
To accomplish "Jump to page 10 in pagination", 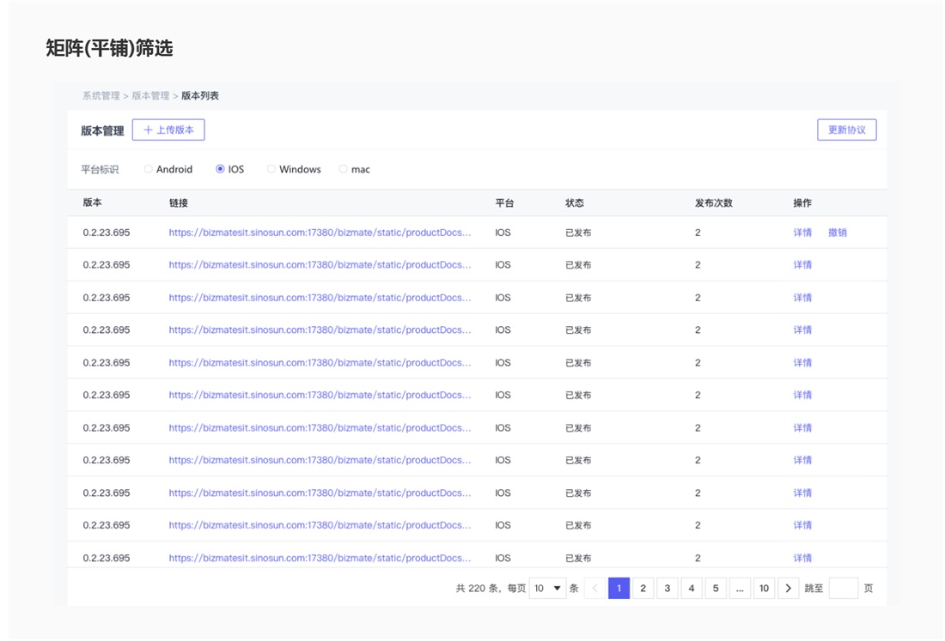I will (764, 588).
